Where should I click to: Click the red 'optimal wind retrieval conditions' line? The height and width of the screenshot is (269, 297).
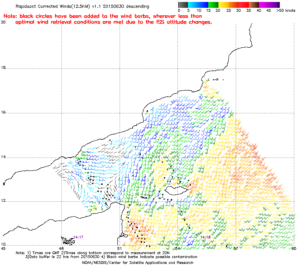point(114,22)
